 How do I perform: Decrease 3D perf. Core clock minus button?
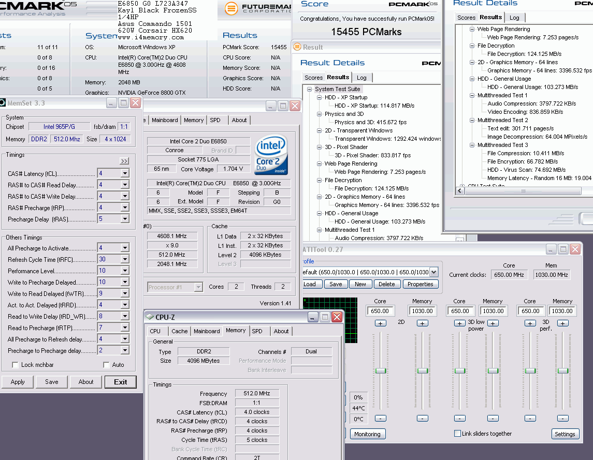pyautogui.click(x=530, y=419)
